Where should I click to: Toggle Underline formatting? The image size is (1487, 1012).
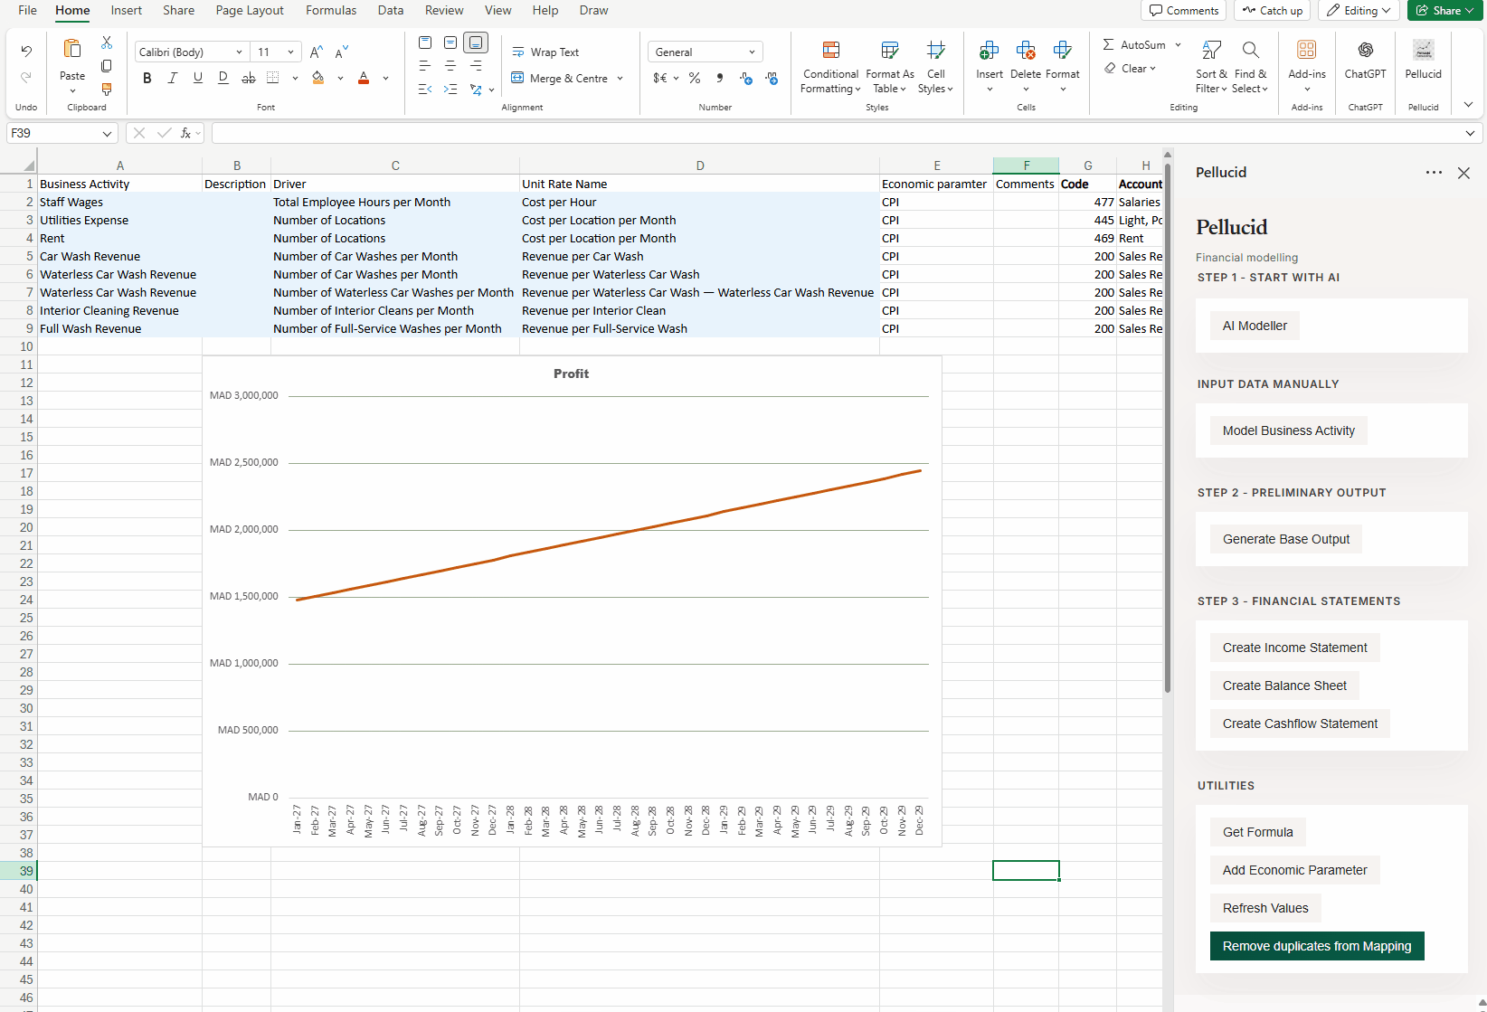[198, 79]
